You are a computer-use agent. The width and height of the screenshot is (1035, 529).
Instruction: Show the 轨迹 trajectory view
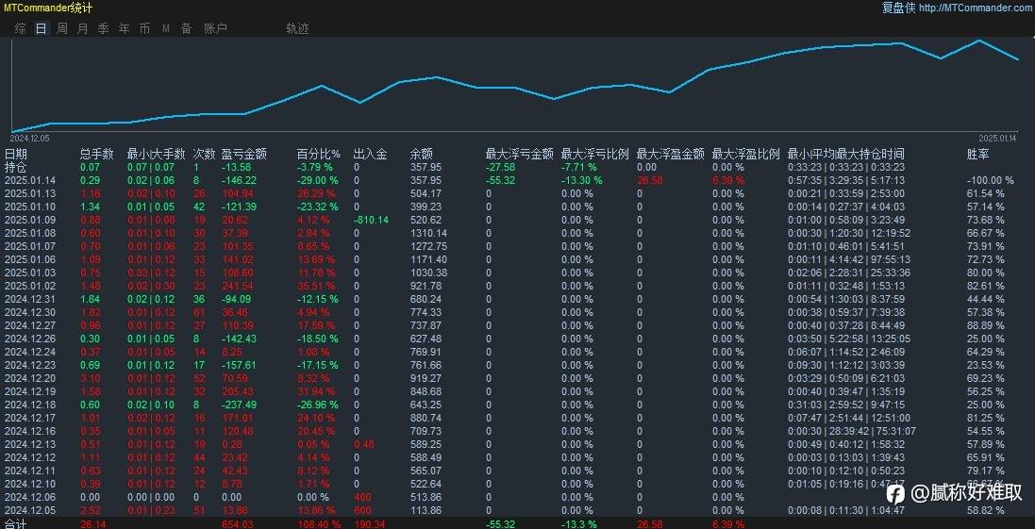[x=298, y=28]
